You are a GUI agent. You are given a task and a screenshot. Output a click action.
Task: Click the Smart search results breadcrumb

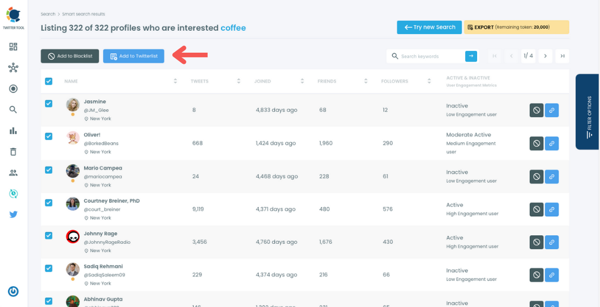tap(84, 14)
